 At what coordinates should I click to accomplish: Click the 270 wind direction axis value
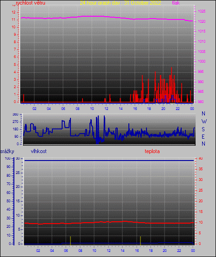(15, 122)
